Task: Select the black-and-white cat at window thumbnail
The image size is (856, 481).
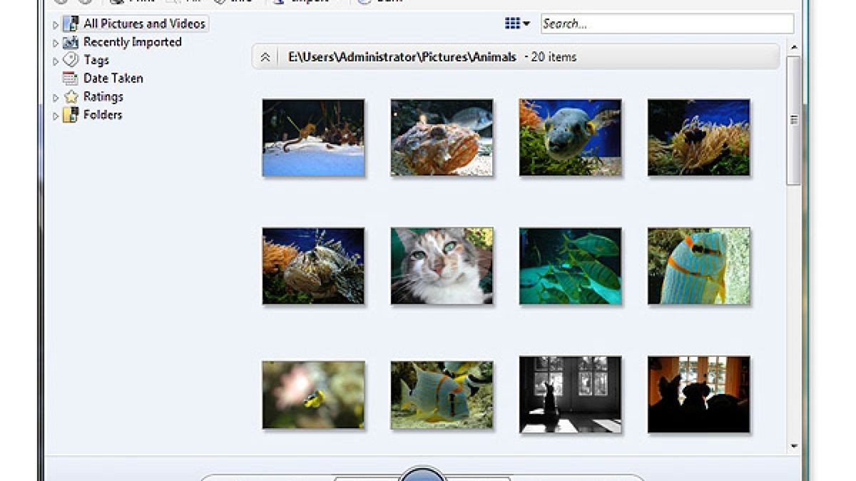Action: tap(570, 394)
